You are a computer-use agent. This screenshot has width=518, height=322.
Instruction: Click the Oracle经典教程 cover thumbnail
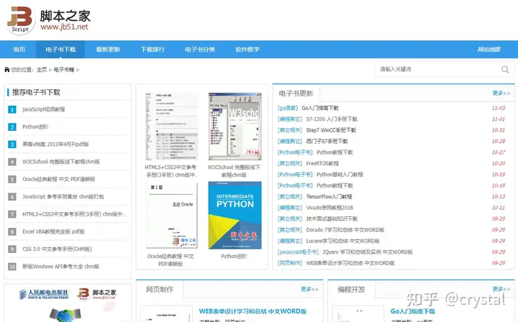point(172,215)
